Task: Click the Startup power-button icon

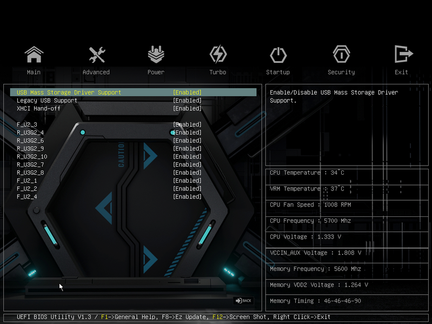Action: click(x=278, y=55)
